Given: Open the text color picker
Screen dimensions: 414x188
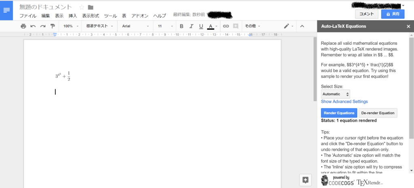Looking at the screenshot, I should coord(212,26).
